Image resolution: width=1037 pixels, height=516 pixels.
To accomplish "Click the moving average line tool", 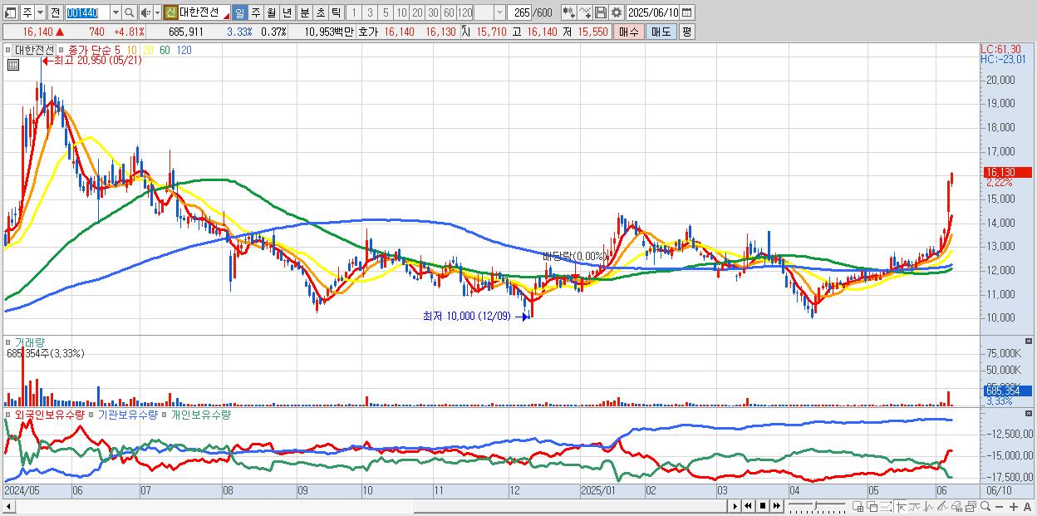I will 915,506.
